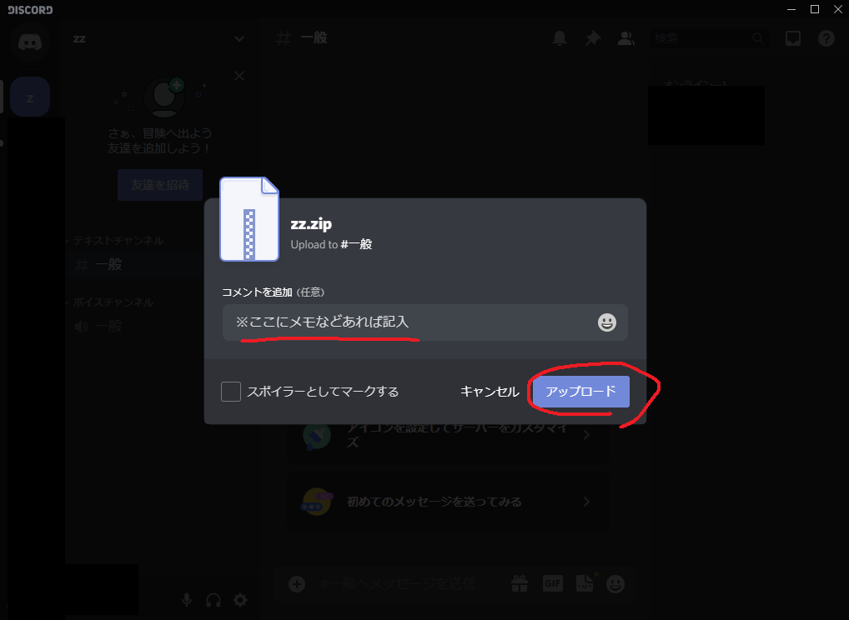Click the speaker icon of voice channel 一般

(x=82, y=326)
